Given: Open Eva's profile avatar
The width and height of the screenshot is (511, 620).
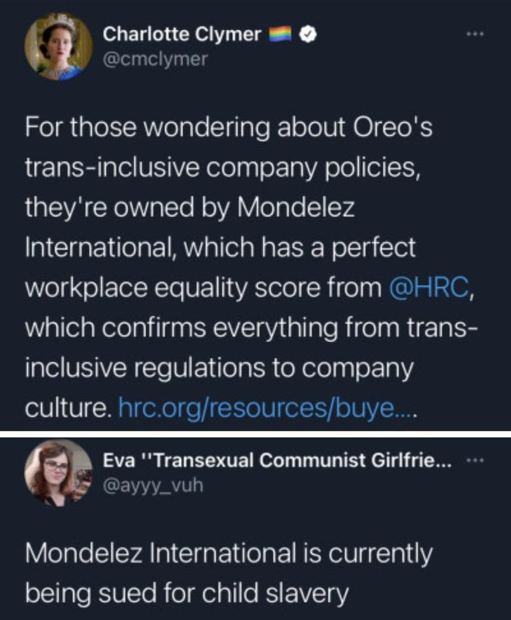Looking at the screenshot, I should tap(58, 473).
